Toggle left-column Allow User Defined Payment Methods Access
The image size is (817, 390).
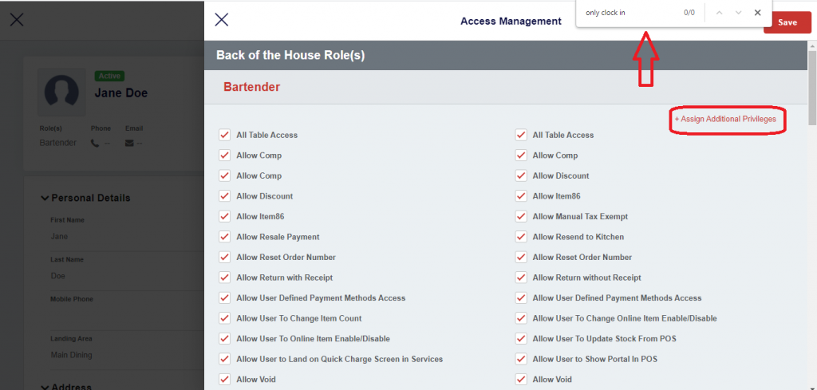224,297
